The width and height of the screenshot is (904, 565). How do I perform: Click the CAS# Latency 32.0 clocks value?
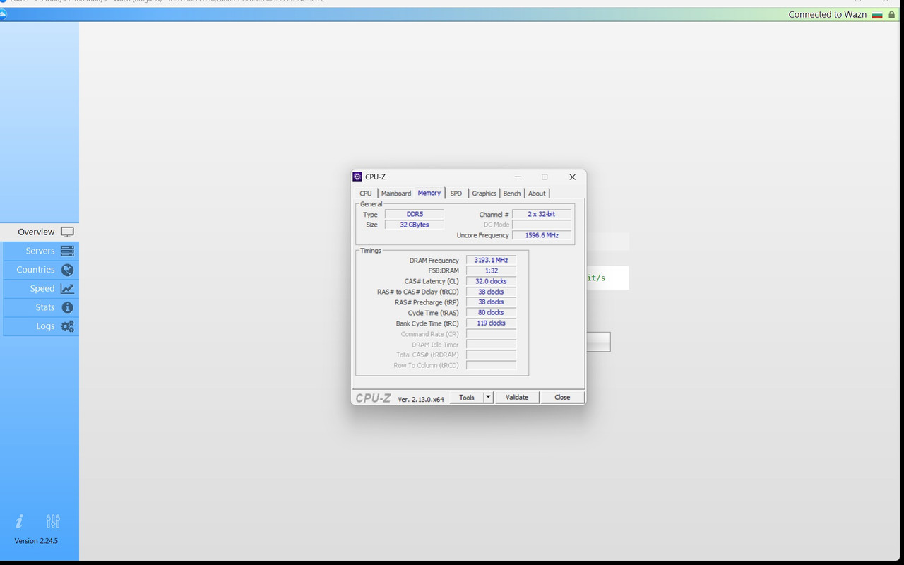click(x=492, y=281)
